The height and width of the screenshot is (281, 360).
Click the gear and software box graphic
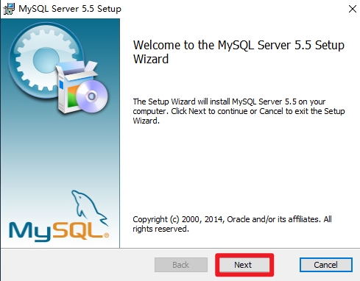click(58, 68)
